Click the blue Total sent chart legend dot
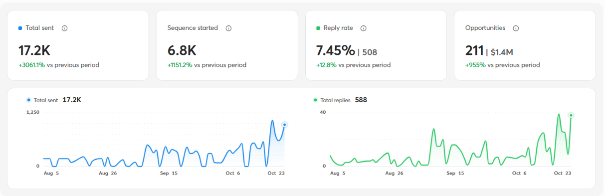The width and height of the screenshot is (605, 196). tap(28, 100)
